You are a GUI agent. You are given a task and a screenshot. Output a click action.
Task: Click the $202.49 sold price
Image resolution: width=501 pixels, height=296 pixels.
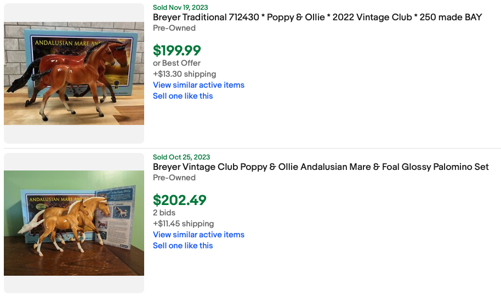click(x=179, y=200)
